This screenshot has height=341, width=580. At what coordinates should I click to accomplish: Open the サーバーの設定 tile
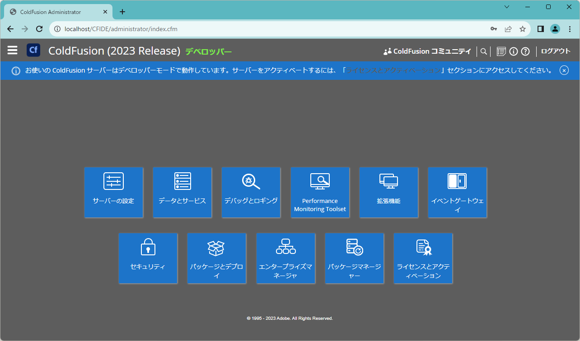[x=114, y=193]
